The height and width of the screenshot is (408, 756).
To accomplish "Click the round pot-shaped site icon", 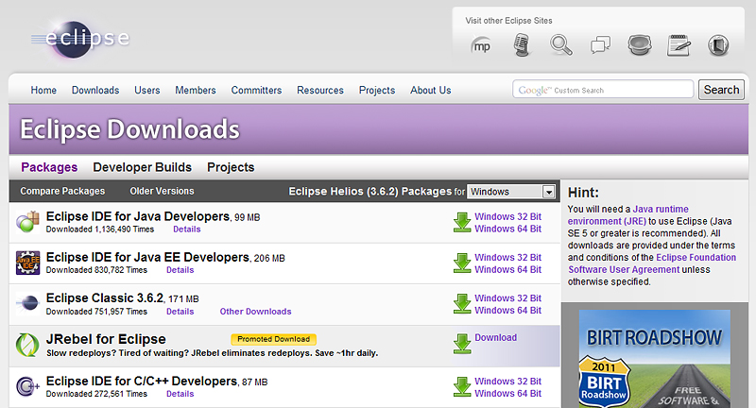I will click(x=640, y=45).
